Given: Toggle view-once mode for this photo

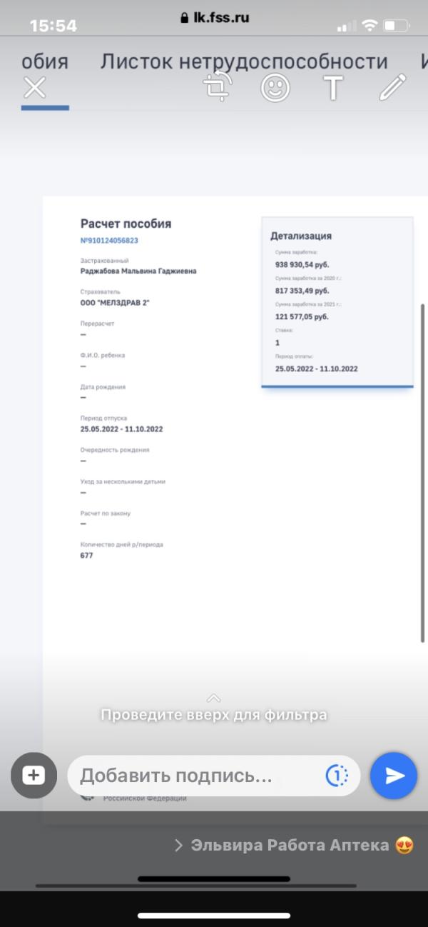Looking at the screenshot, I should click(337, 776).
